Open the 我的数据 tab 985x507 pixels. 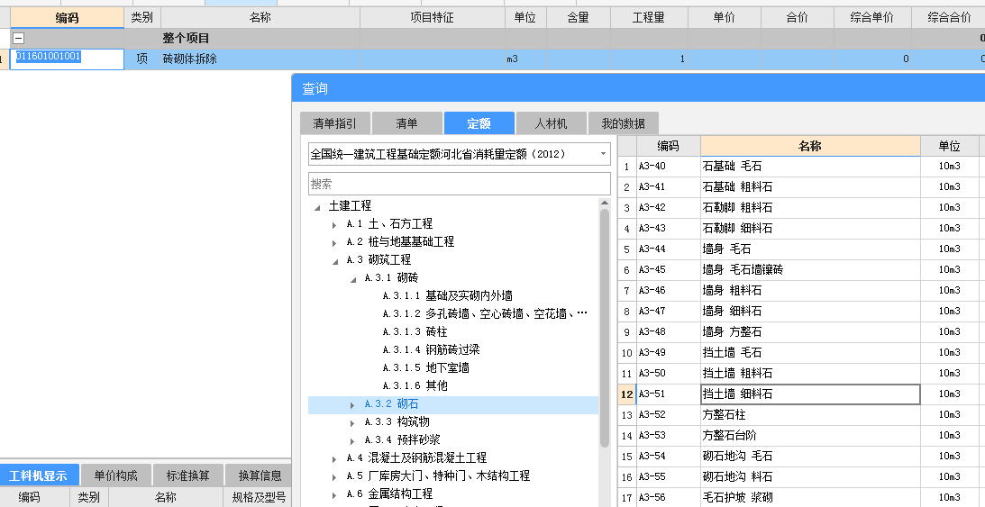pyautogui.click(x=623, y=123)
